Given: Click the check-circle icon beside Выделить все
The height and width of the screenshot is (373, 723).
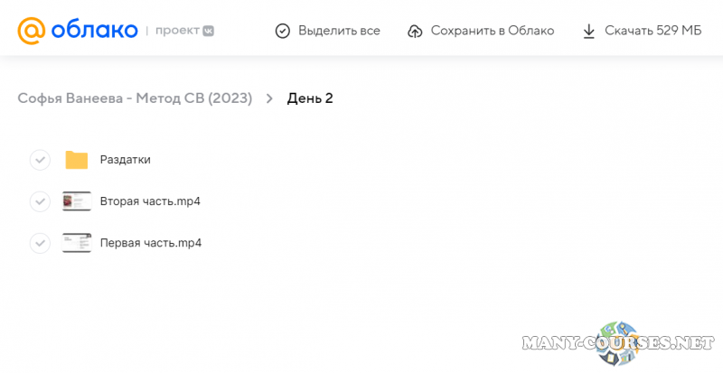Looking at the screenshot, I should 283,31.
